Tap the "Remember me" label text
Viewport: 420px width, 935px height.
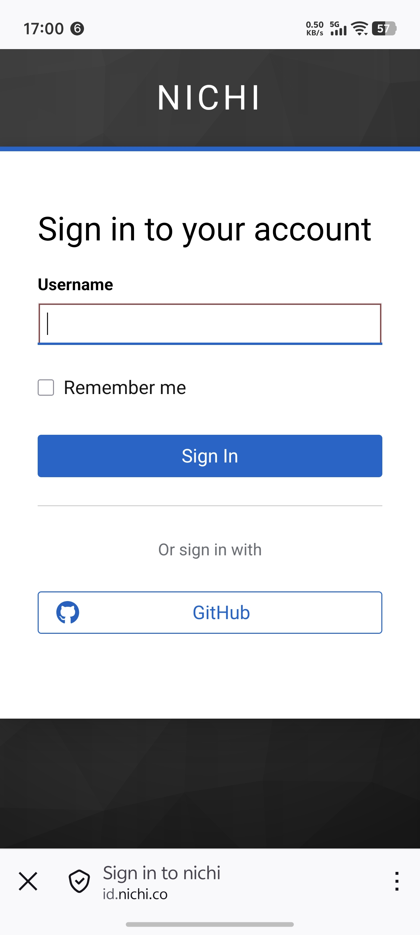pyautogui.click(x=125, y=388)
